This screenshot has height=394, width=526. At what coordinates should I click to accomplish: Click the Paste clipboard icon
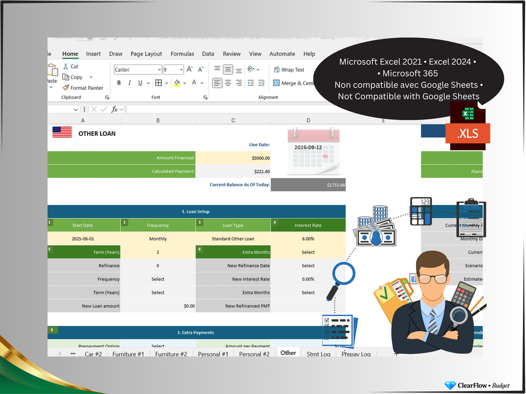[52, 70]
